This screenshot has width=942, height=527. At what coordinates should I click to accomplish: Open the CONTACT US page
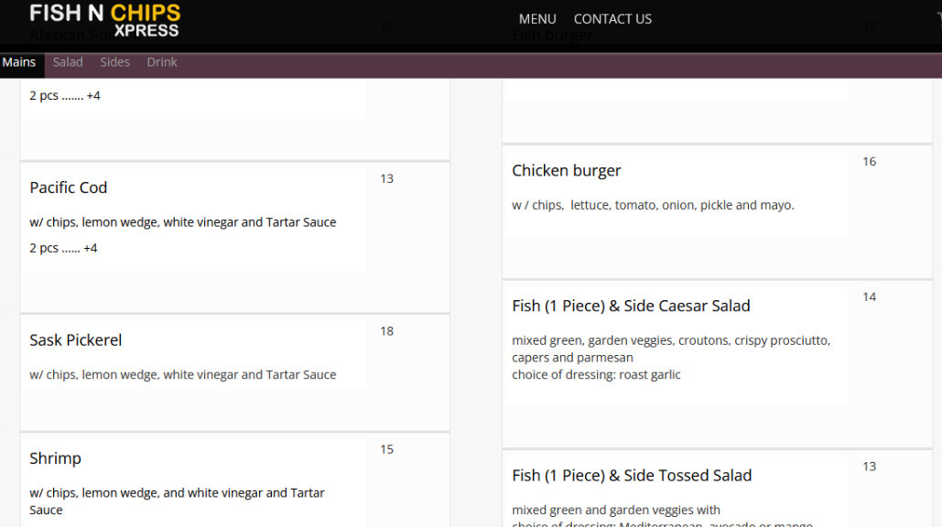pos(612,19)
